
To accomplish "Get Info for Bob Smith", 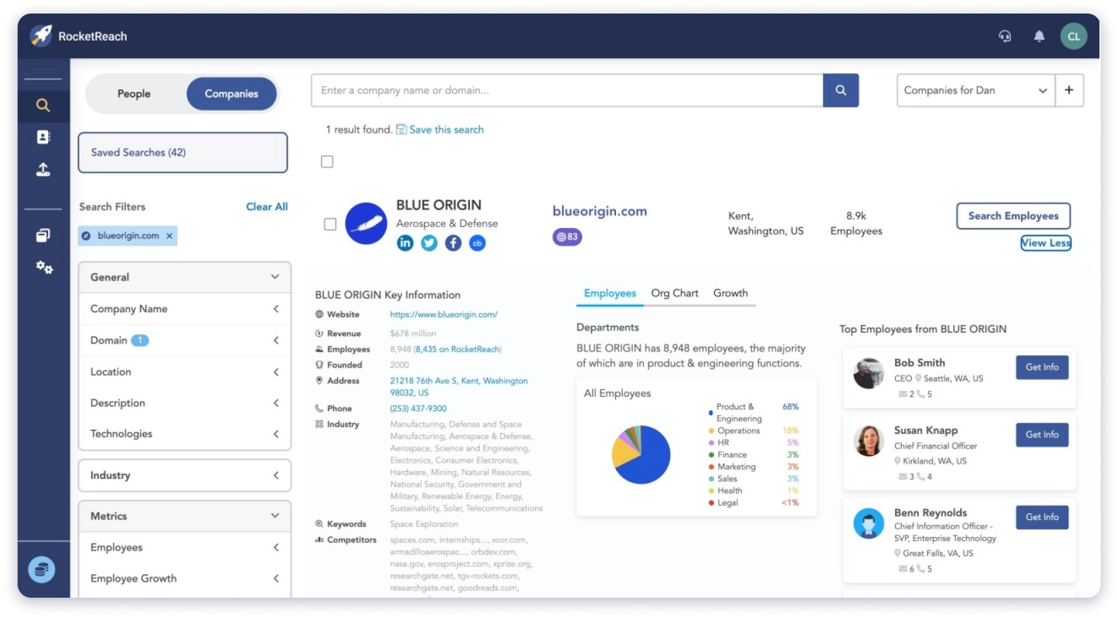I will (1042, 367).
